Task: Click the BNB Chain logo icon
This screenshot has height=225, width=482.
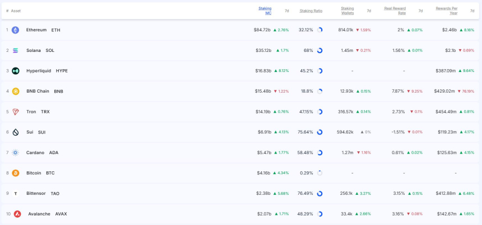Action: pos(15,92)
